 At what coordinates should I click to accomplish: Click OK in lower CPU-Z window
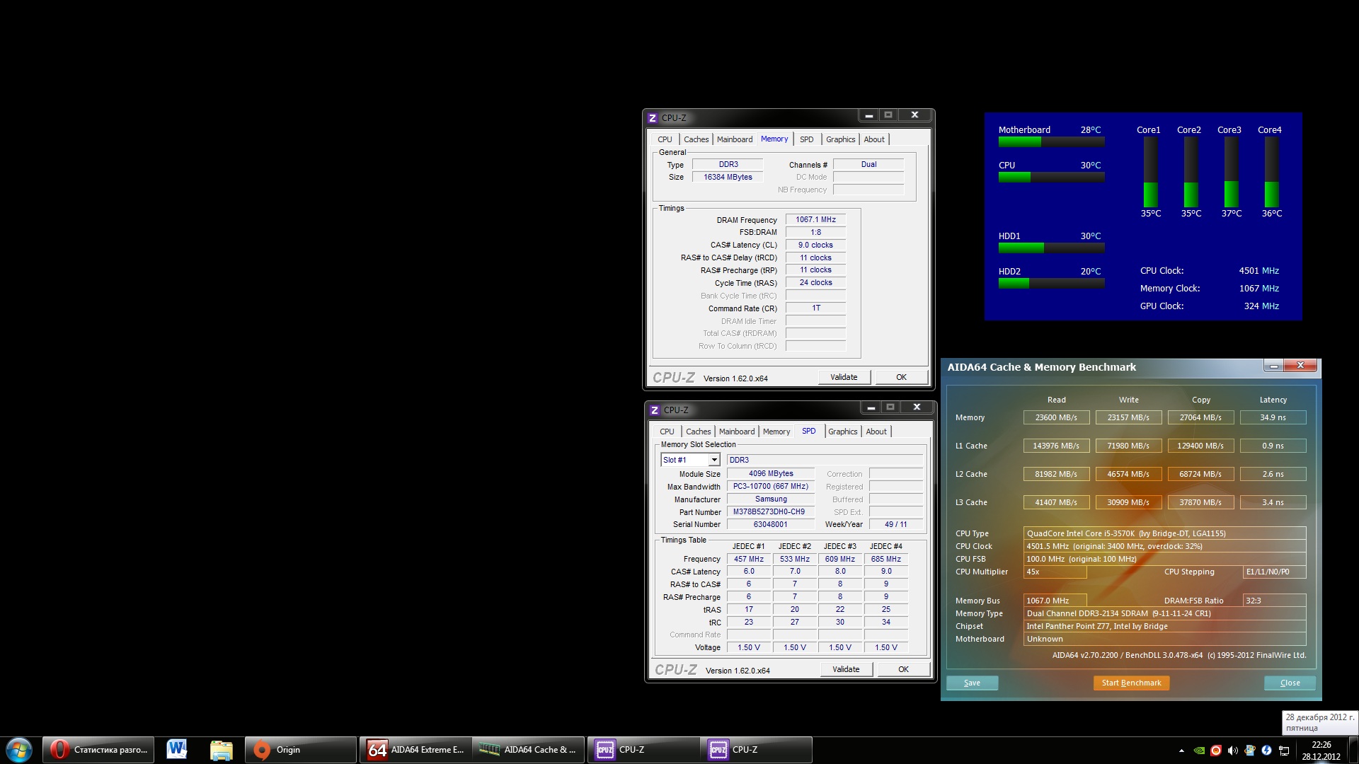click(x=903, y=669)
